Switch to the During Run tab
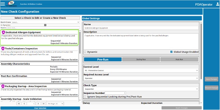Screen dimensions: 220x110 [141, 59]
